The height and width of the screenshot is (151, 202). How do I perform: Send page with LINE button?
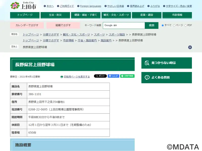[x=127, y=76]
